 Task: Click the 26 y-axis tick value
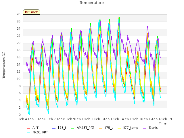pos(18,21)
